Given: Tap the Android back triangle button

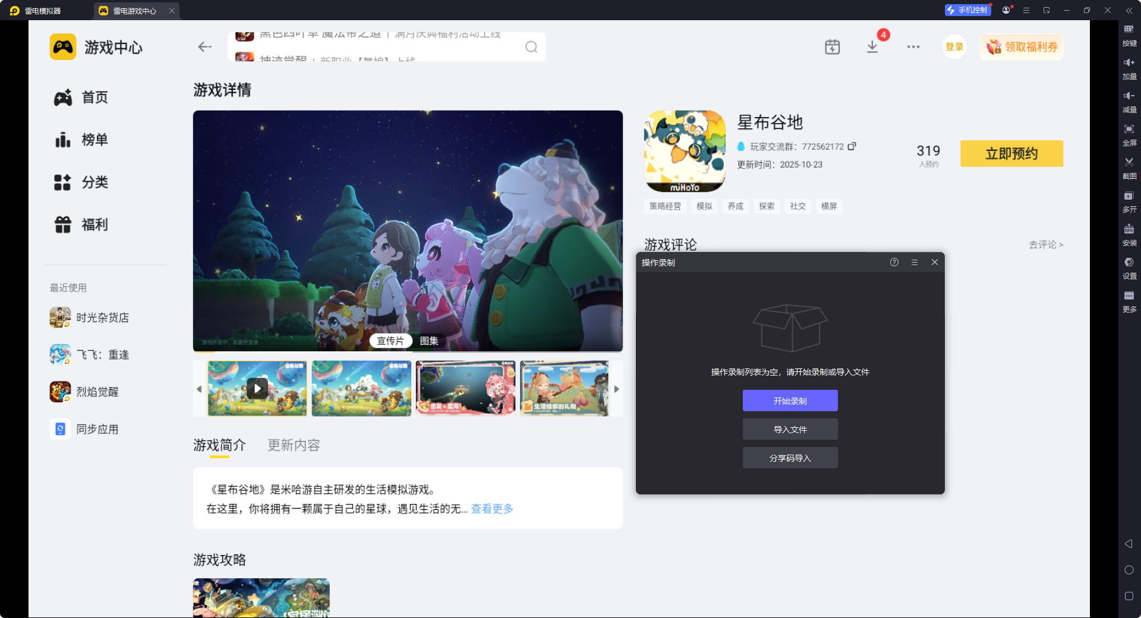Looking at the screenshot, I should tap(1129, 544).
